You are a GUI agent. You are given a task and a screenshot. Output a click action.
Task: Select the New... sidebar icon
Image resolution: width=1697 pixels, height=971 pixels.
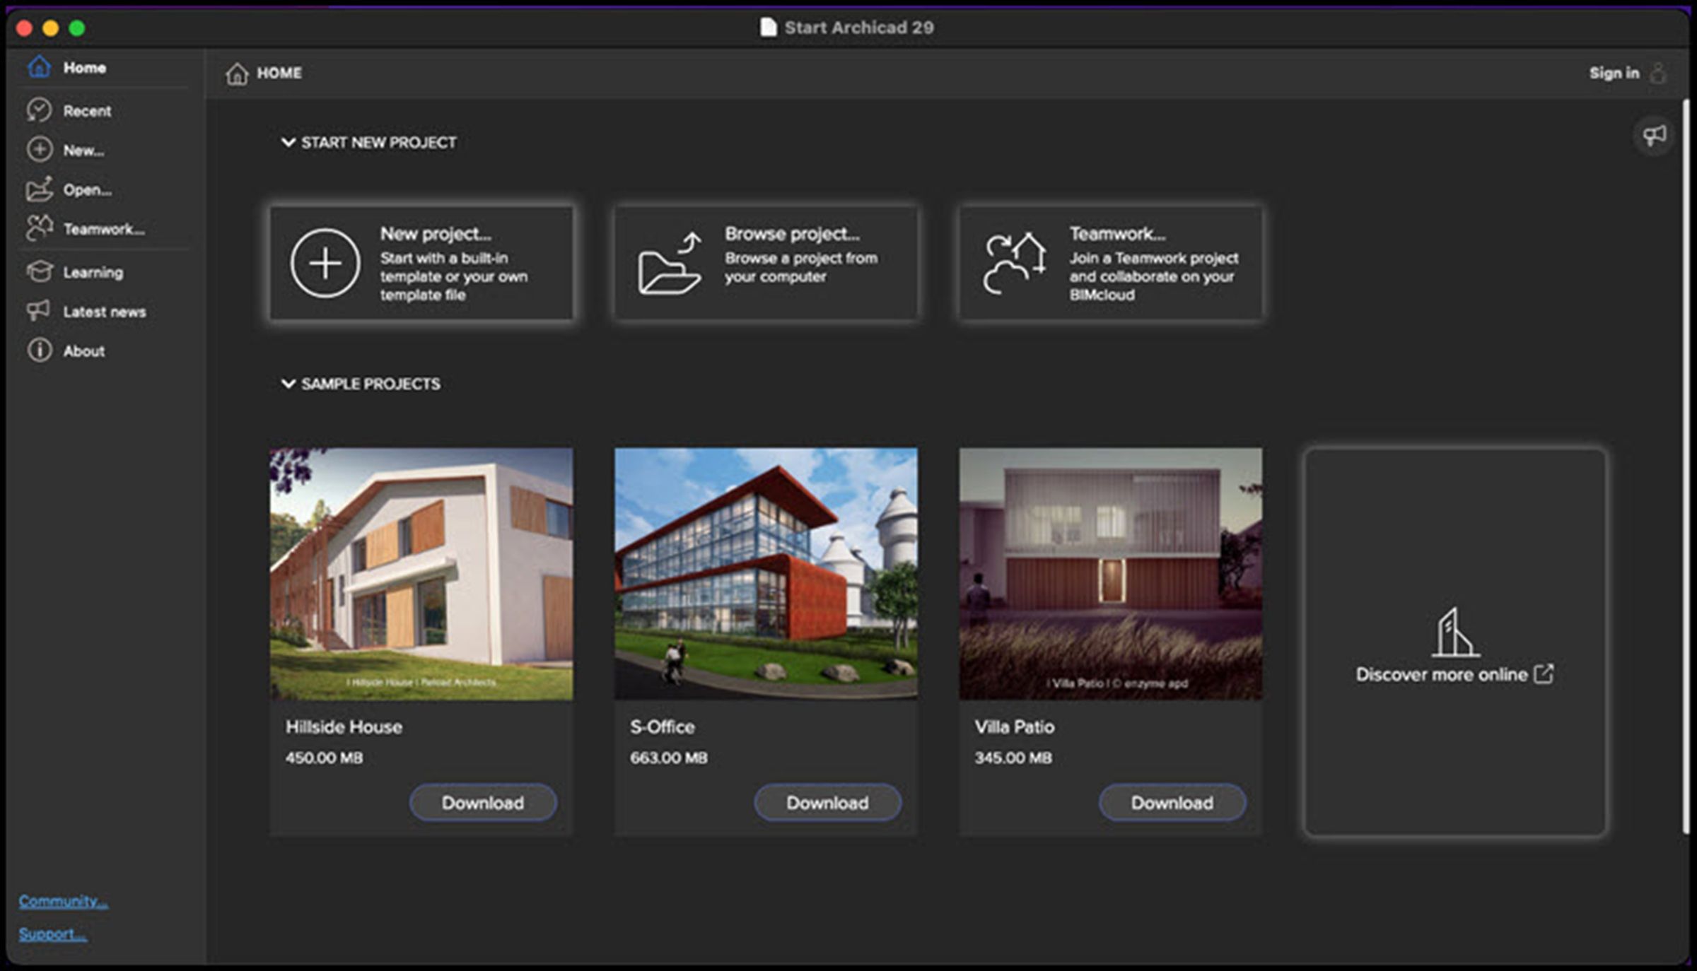[x=83, y=150]
